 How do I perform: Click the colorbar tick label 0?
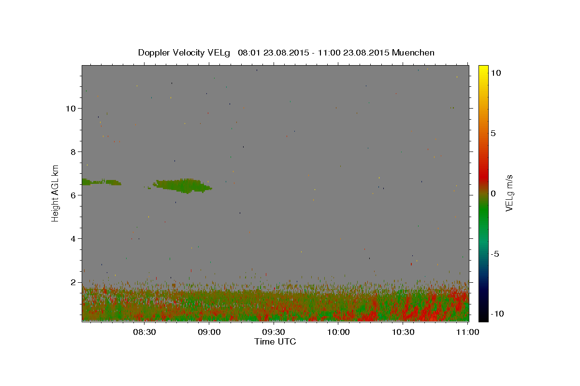[493, 193]
